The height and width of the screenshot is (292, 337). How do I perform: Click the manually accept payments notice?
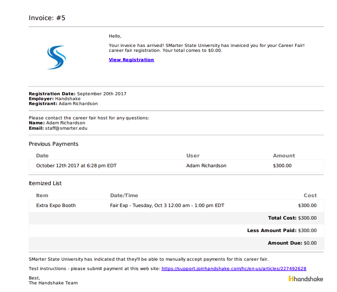[149, 259]
